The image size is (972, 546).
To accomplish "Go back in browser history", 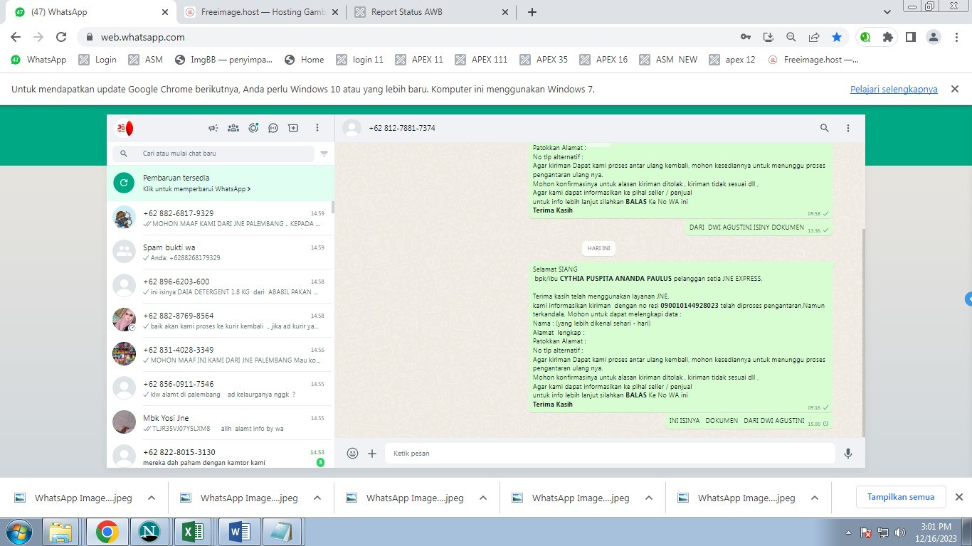I will pyautogui.click(x=16, y=37).
